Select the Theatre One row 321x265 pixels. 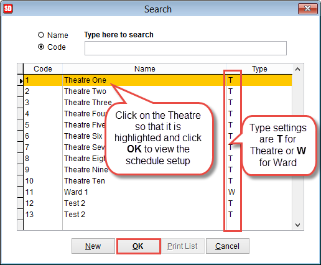[x=157, y=80]
